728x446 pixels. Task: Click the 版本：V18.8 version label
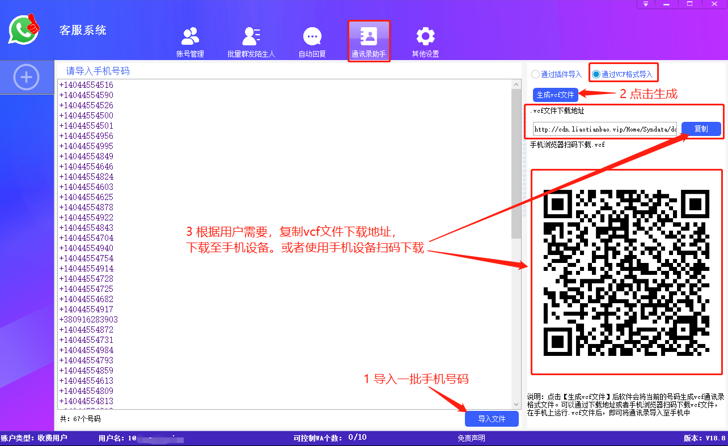click(x=705, y=438)
